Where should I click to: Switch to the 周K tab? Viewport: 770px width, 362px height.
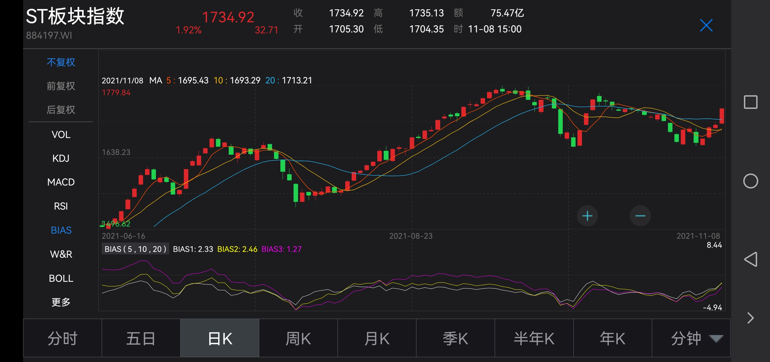pos(298,338)
